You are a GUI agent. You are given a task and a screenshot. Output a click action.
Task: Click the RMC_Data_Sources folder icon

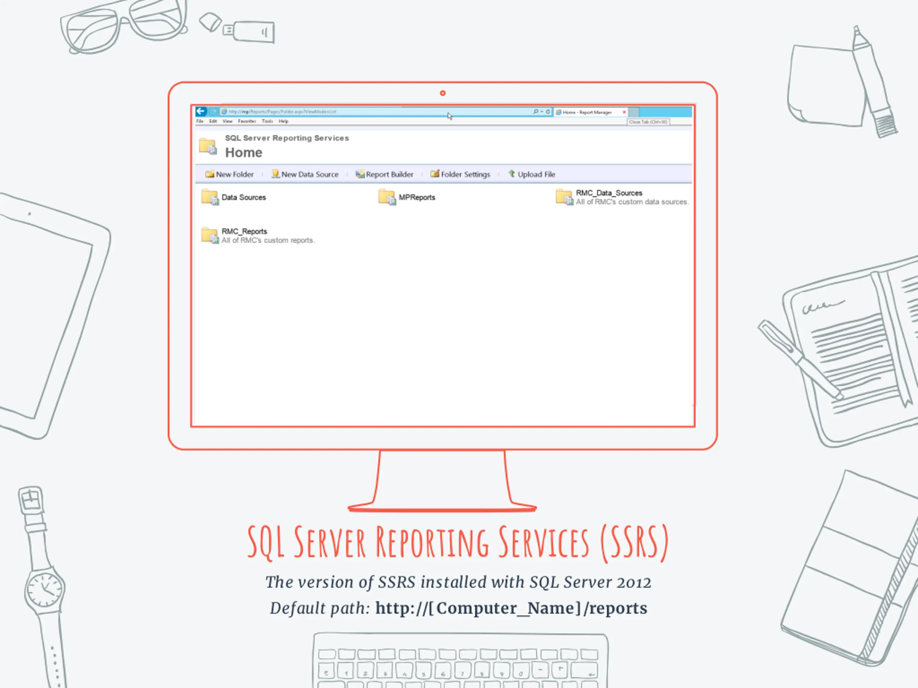tap(564, 197)
